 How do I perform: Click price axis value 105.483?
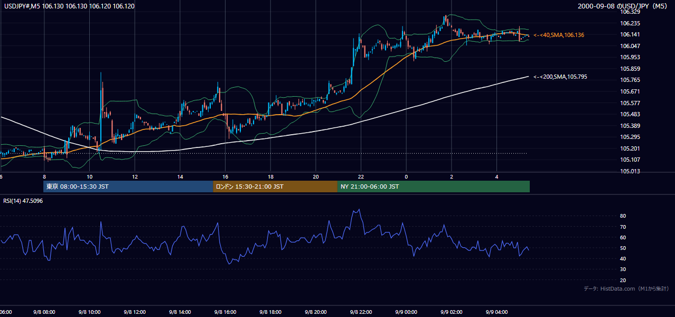630,114
